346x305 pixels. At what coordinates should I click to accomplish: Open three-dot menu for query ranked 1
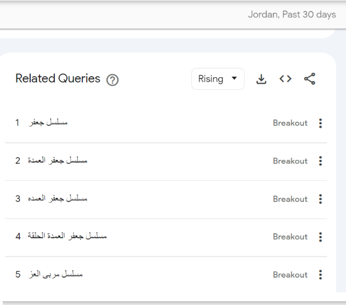click(x=320, y=124)
